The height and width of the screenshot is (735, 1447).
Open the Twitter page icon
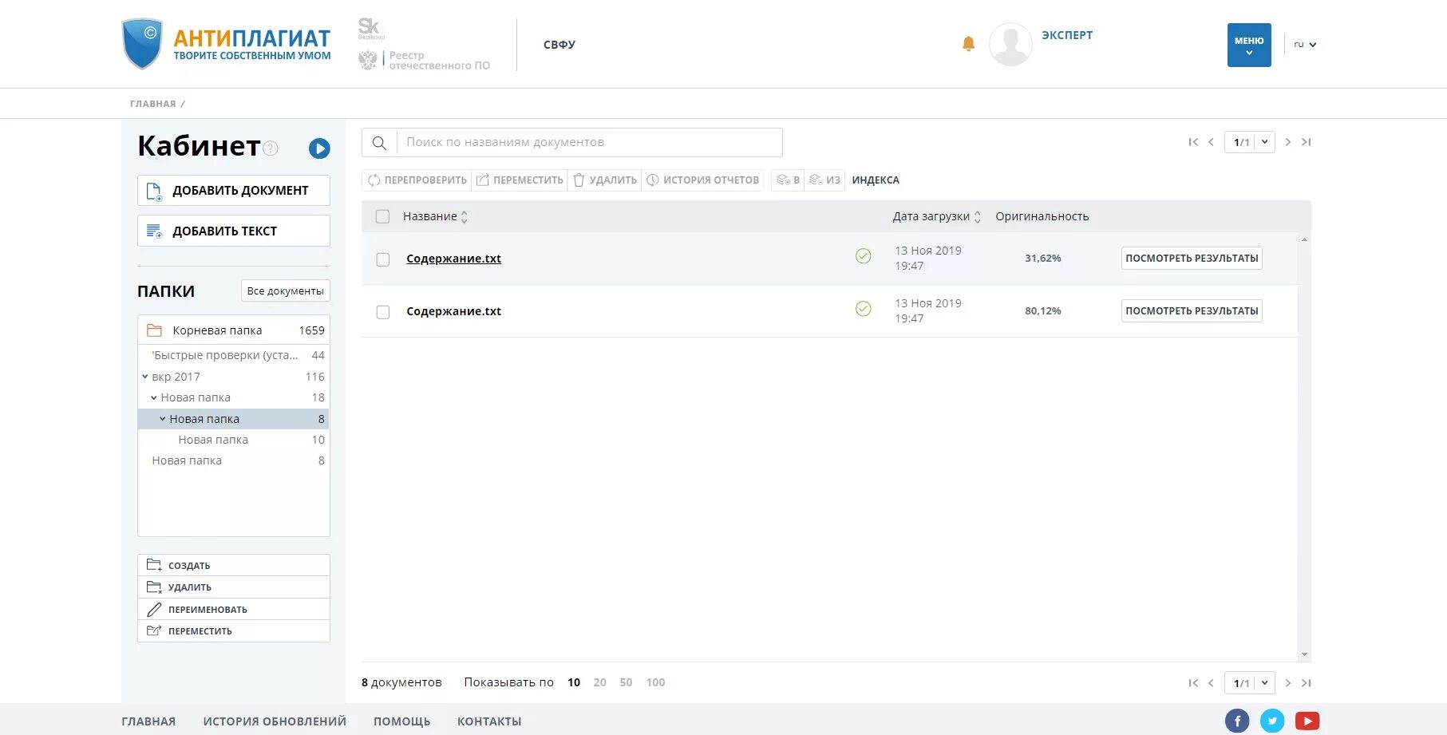click(x=1272, y=721)
